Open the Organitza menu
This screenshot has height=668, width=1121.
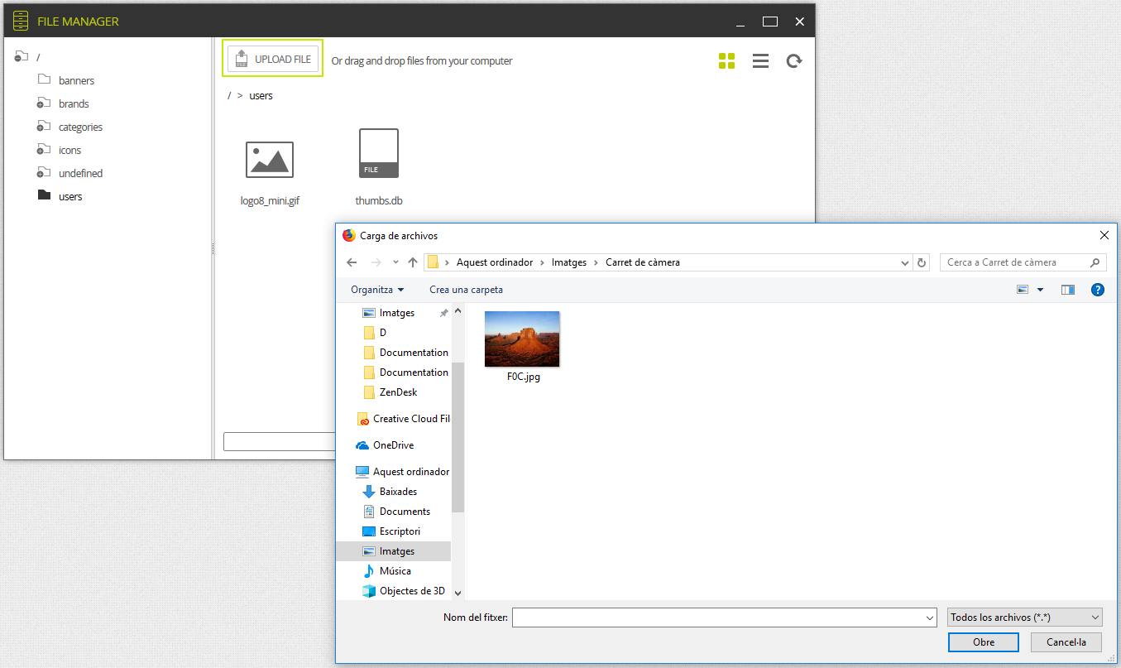pyautogui.click(x=377, y=290)
